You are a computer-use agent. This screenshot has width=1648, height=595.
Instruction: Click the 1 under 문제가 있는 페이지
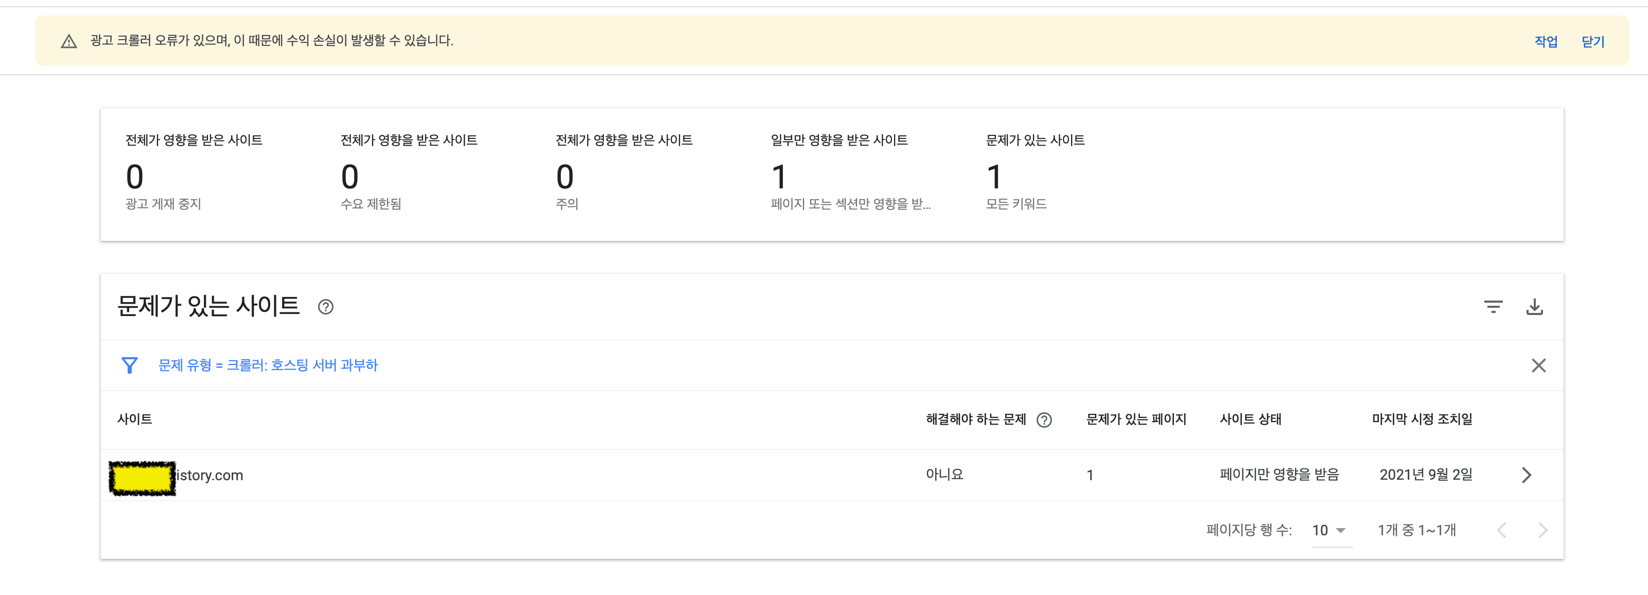click(1090, 475)
